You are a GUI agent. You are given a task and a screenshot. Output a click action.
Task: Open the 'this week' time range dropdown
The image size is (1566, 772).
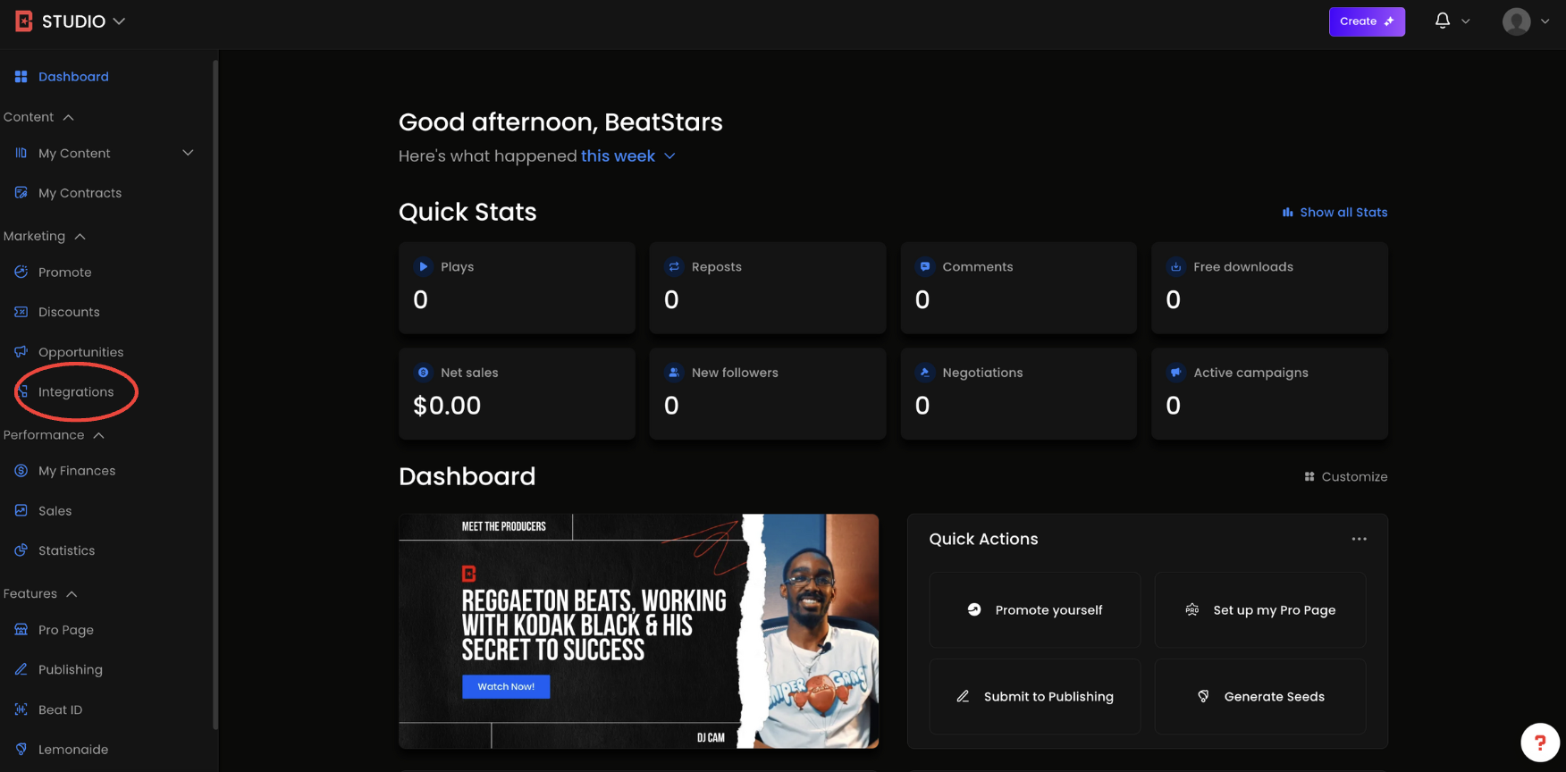[x=627, y=156]
